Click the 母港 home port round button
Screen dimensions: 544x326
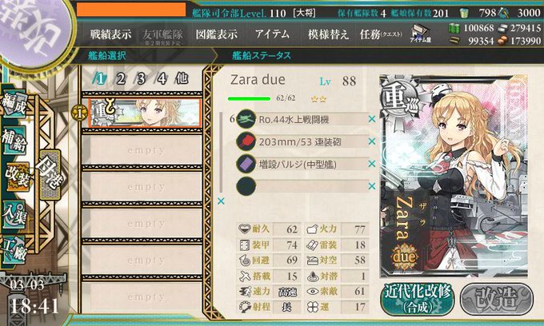(50, 174)
